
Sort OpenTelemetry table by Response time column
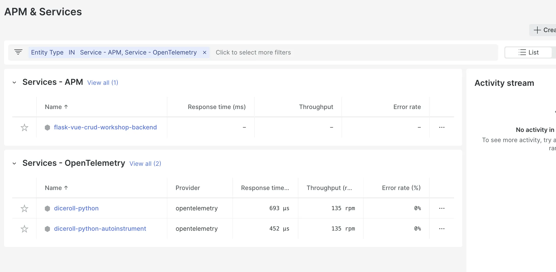(265, 188)
